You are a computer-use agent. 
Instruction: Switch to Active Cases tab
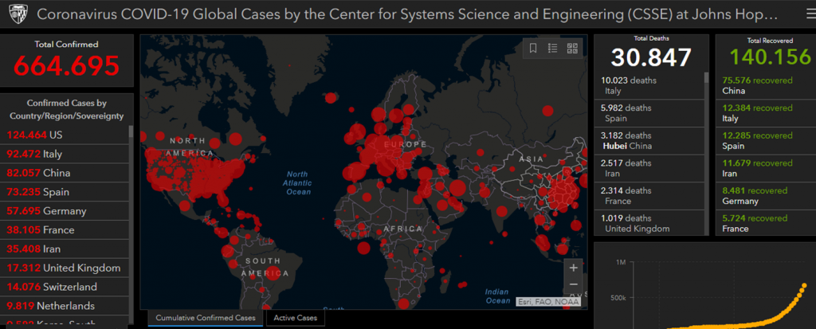(x=295, y=319)
